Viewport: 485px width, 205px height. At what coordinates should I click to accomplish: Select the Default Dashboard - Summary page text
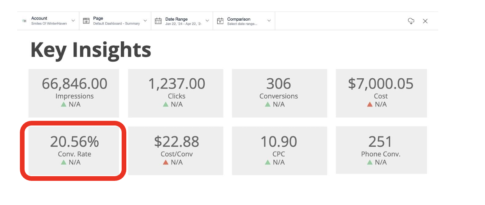116,24
